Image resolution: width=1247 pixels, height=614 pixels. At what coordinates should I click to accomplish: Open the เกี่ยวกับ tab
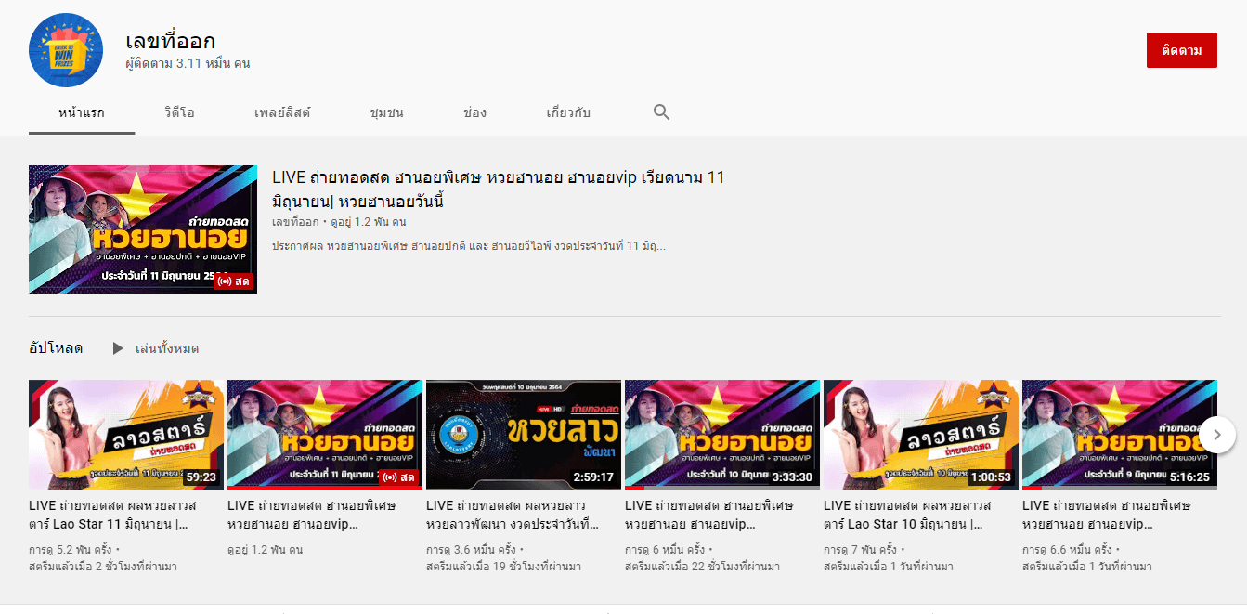coord(568,112)
